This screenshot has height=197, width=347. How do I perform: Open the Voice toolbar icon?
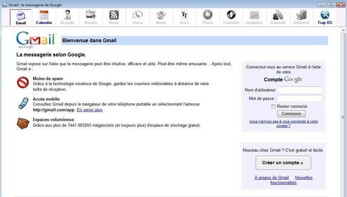137,17
